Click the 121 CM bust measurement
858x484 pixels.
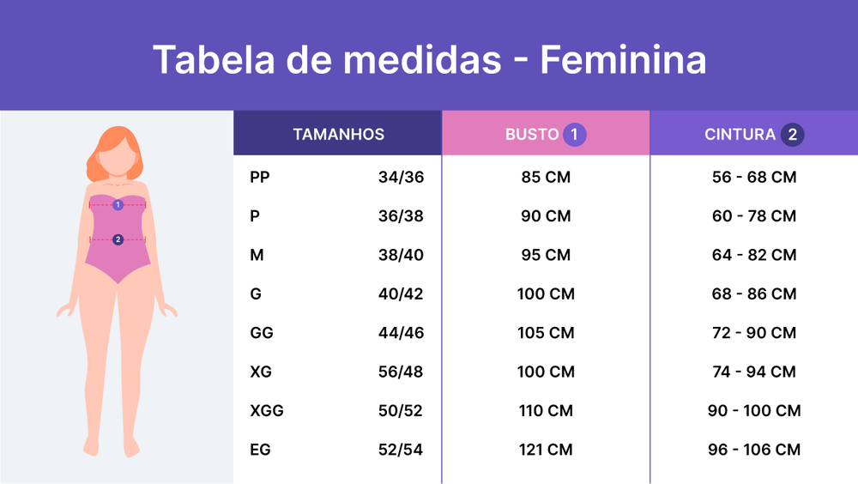point(546,450)
